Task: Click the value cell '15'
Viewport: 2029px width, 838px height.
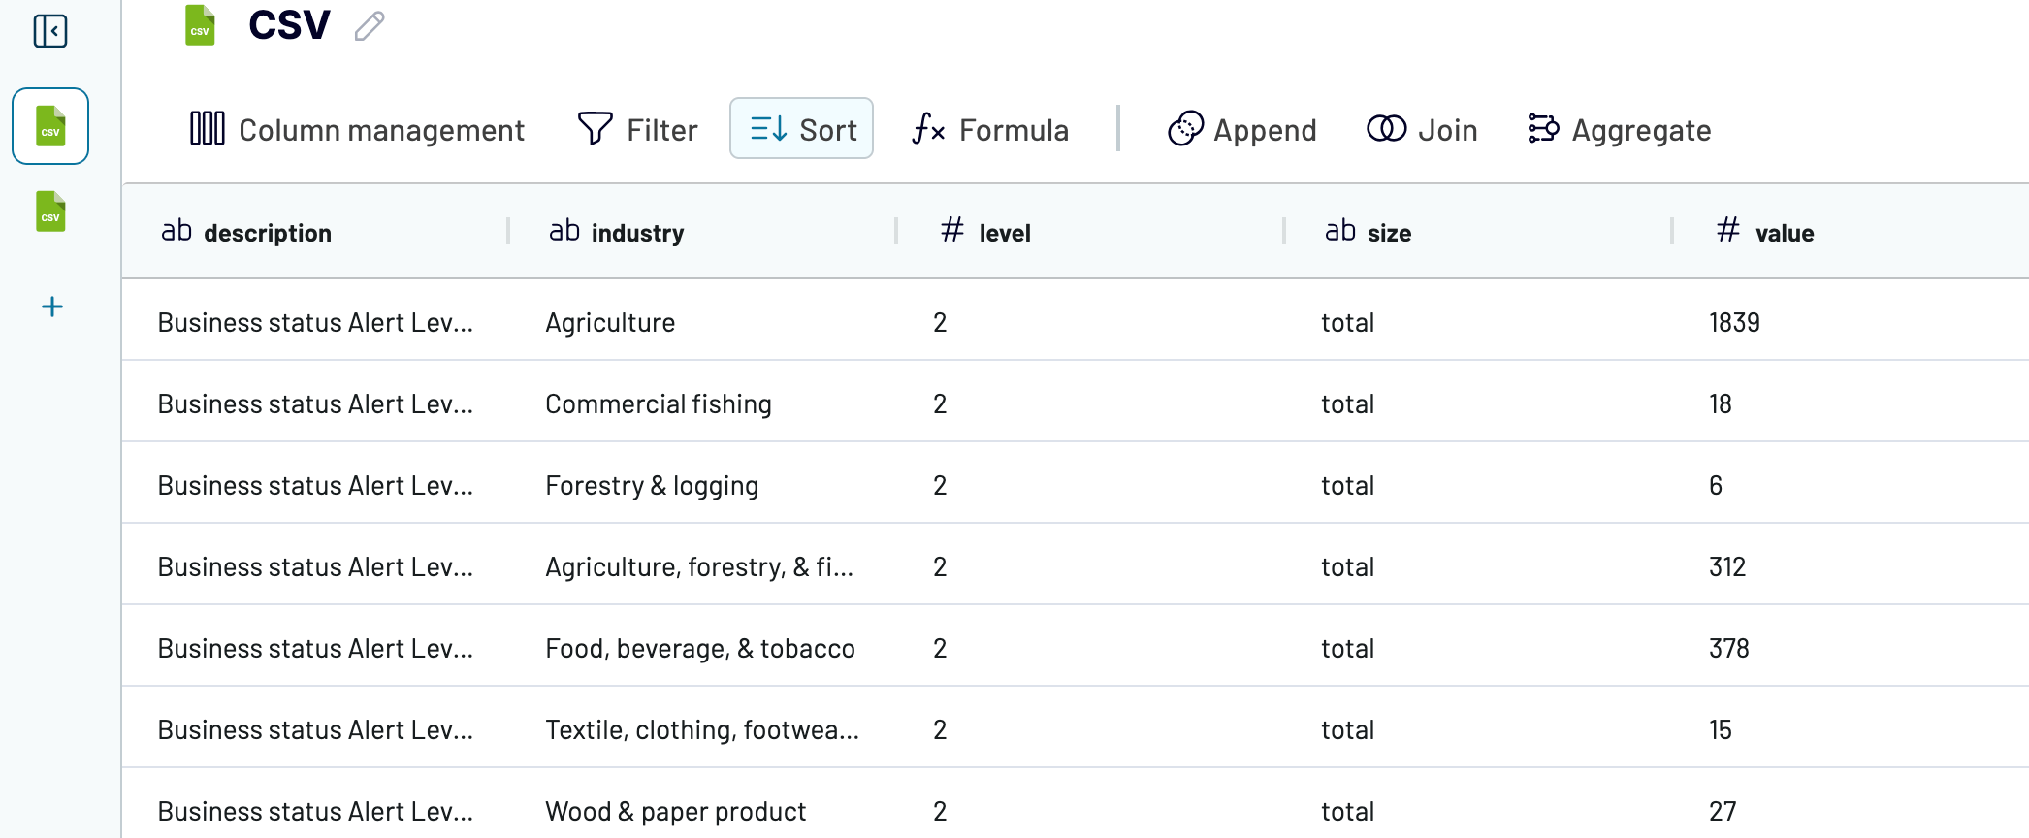Action: pyautogui.click(x=1721, y=729)
